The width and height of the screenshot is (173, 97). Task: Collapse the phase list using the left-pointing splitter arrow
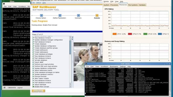72,37
